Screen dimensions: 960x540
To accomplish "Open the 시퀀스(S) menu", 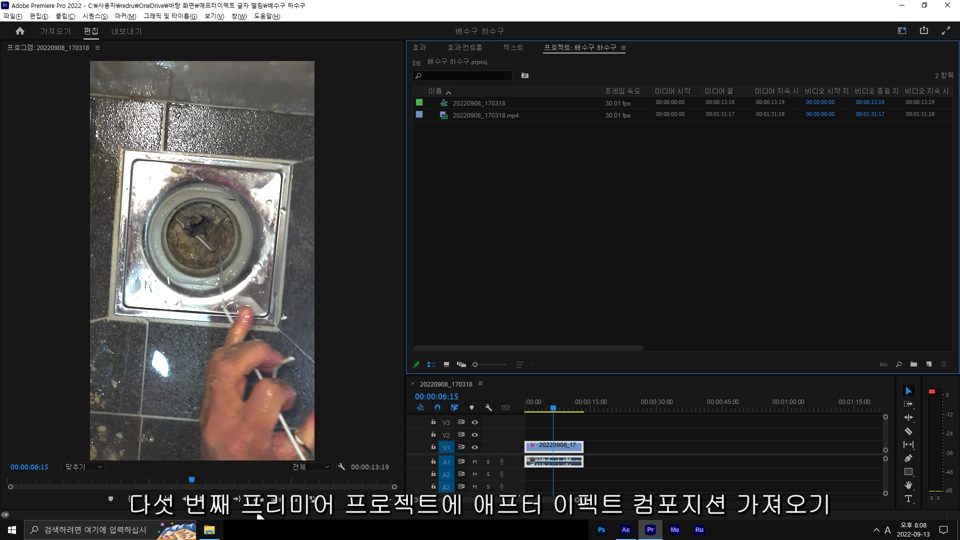I will coord(95,16).
